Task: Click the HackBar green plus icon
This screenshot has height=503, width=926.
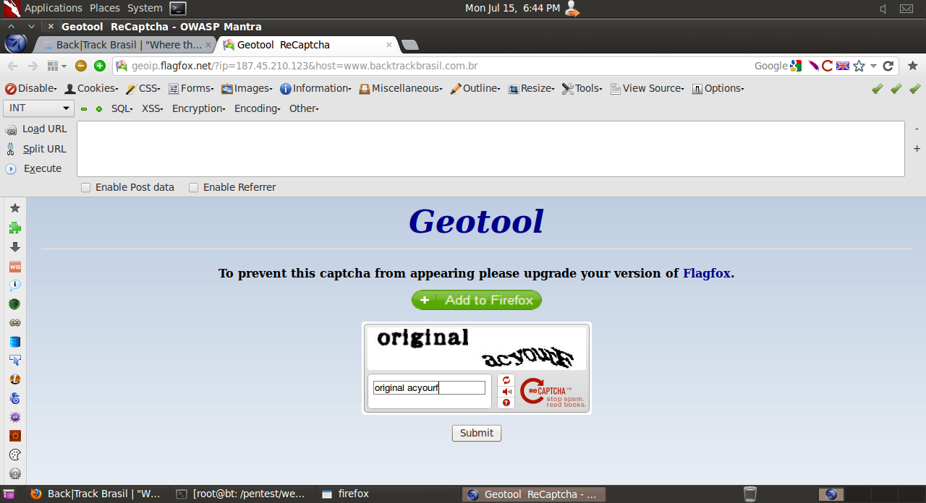Action: [x=99, y=108]
